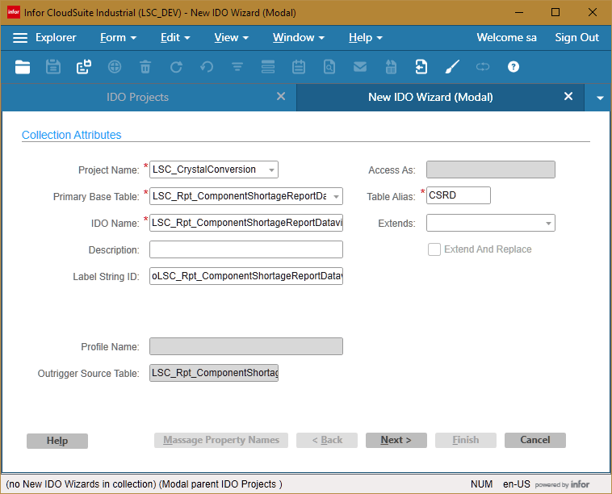Click the Save toolbar icon
Viewport: 612px width, 494px height.
point(53,67)
